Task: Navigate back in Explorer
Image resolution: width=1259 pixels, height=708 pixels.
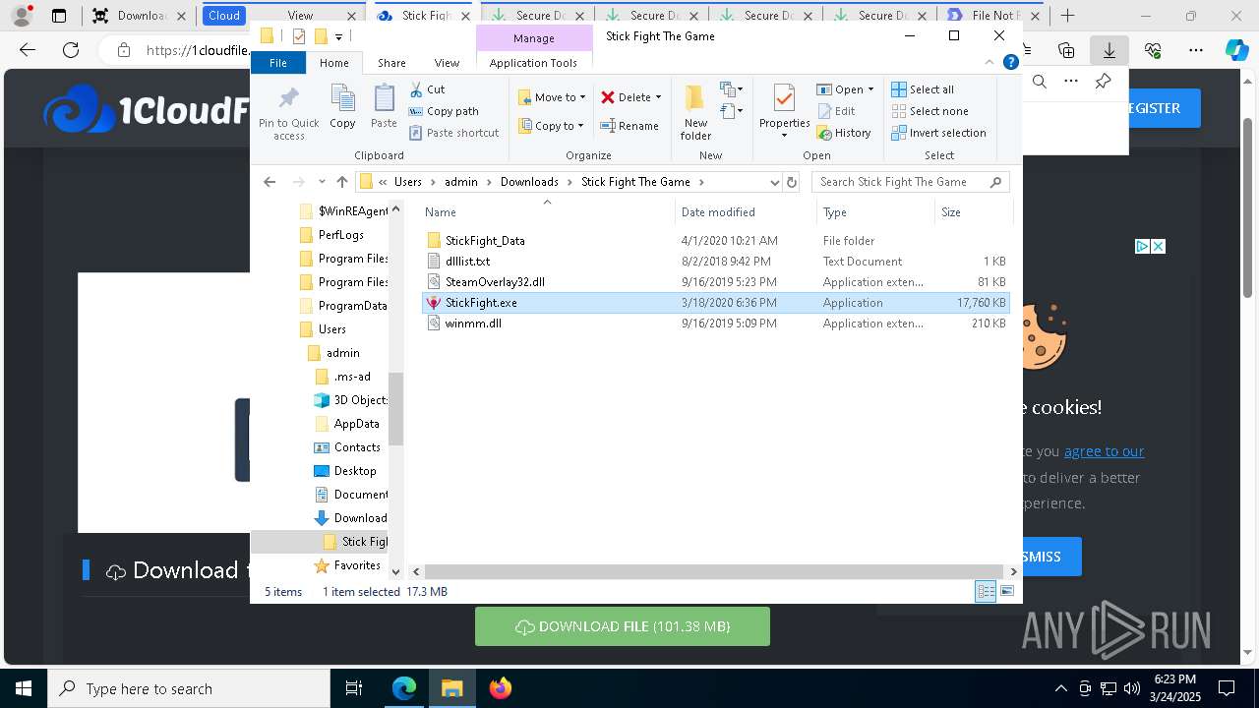Action: [x=270, y=182]
